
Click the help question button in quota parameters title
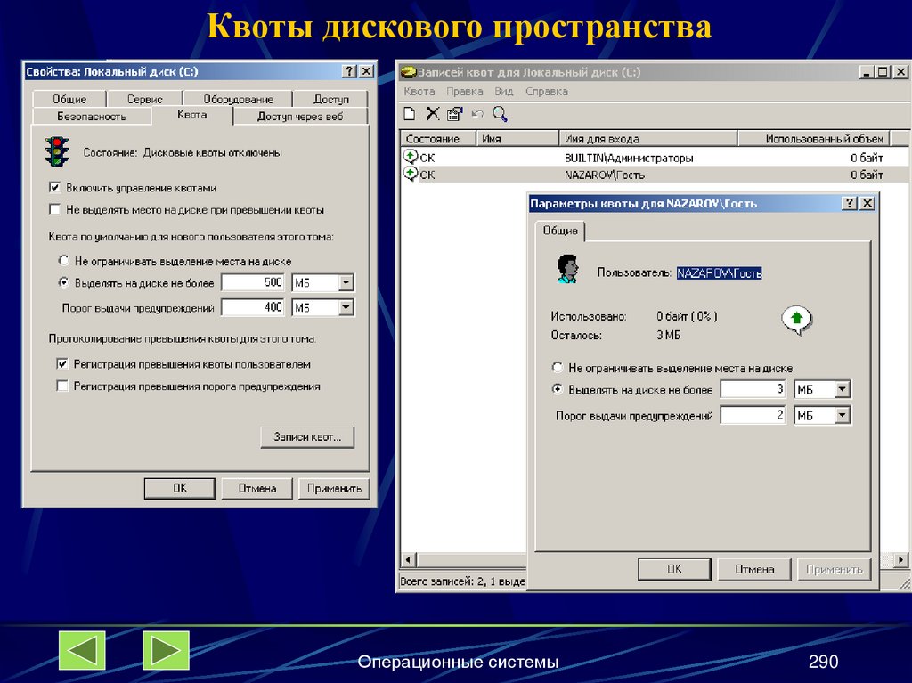[x=850, y=203]
